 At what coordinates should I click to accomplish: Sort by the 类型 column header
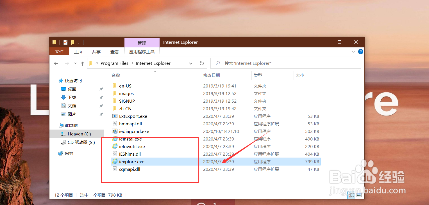coord(258,75)
